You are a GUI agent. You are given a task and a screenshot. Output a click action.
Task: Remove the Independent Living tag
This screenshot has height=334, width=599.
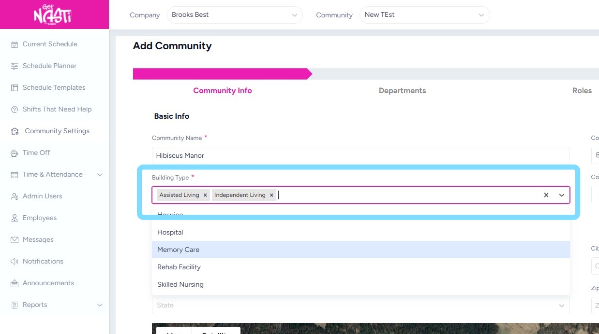[x=271, y=195]
